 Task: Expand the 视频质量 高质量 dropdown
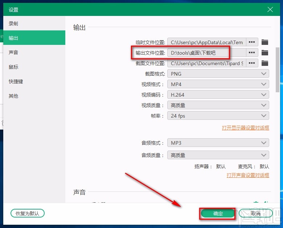(218, 105)
